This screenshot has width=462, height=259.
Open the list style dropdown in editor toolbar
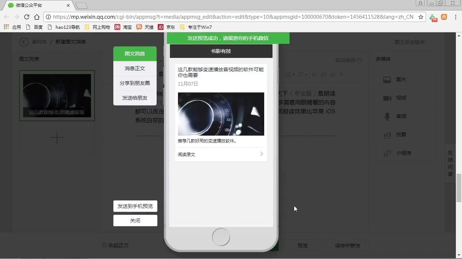(x=290, y=74)
